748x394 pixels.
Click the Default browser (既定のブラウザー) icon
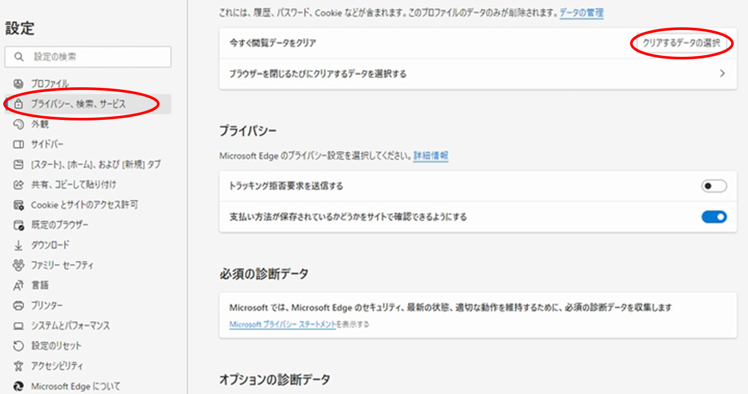point(18,225)
